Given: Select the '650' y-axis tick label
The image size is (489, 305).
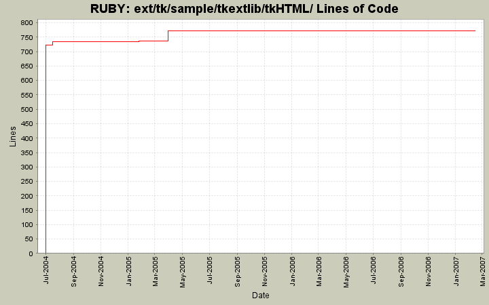Looking at the screenshot, I should point(26,66).
